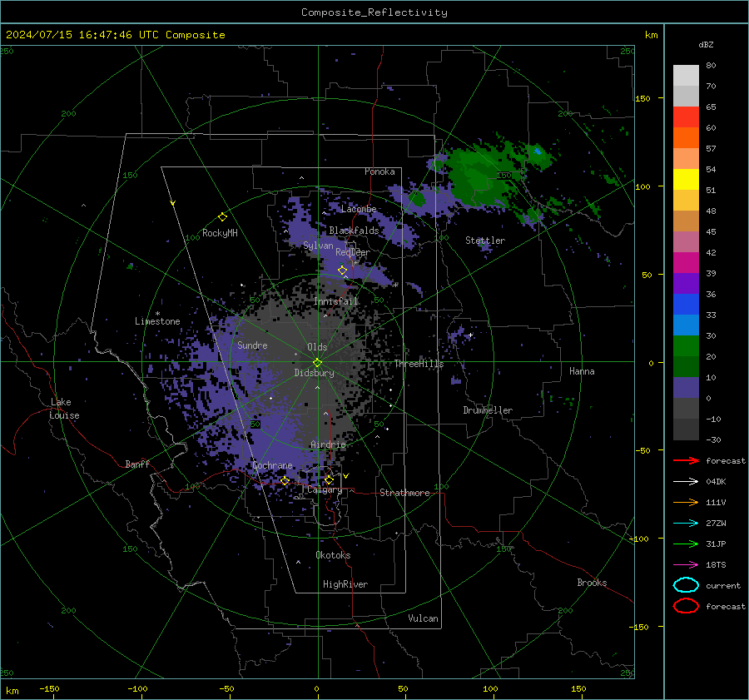Click the RedDeer city label
Viewport: 749px width, 700px height.
click(x=353, y=252)
